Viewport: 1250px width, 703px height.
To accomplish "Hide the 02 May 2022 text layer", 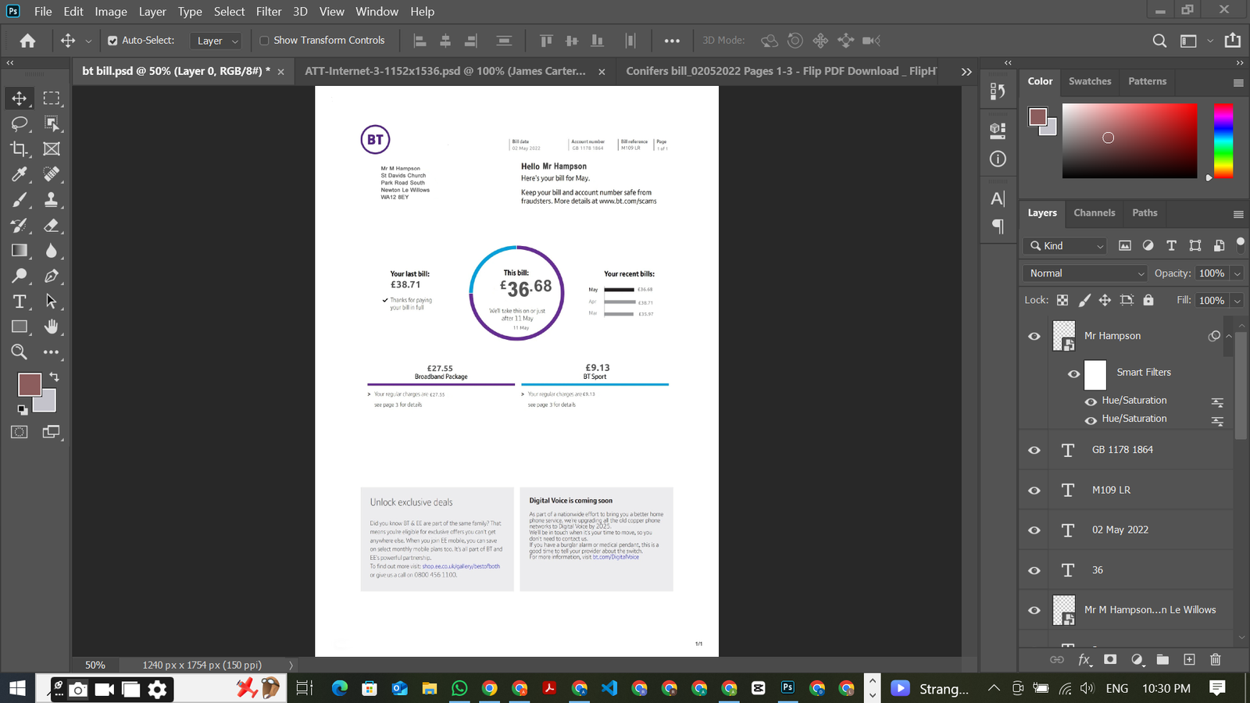I will click(x=1034, y=530).
